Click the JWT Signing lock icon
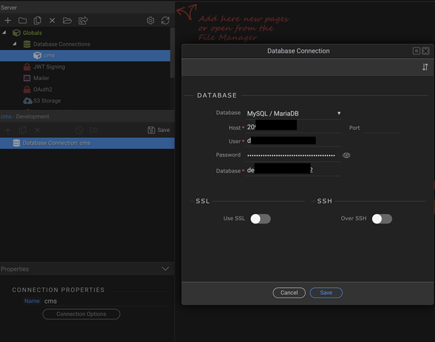435x342 pixels. [x=27, y=67]
